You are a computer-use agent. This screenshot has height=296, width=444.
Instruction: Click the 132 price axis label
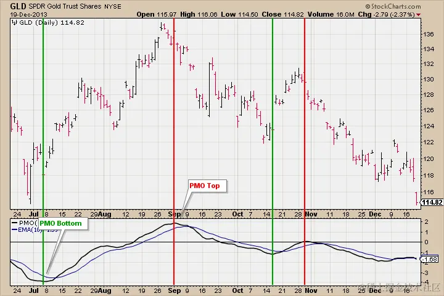click(x=429, y=64)
